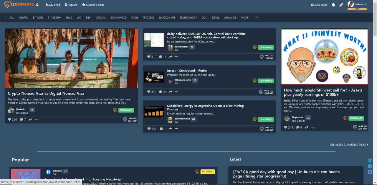Select the ALL topic tab
377x185 pixels.
(x=11, y=17)
